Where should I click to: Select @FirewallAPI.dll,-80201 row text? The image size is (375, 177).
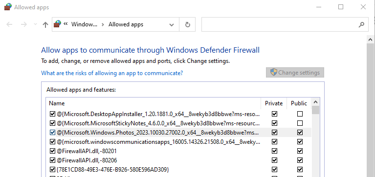click(87, 151)
